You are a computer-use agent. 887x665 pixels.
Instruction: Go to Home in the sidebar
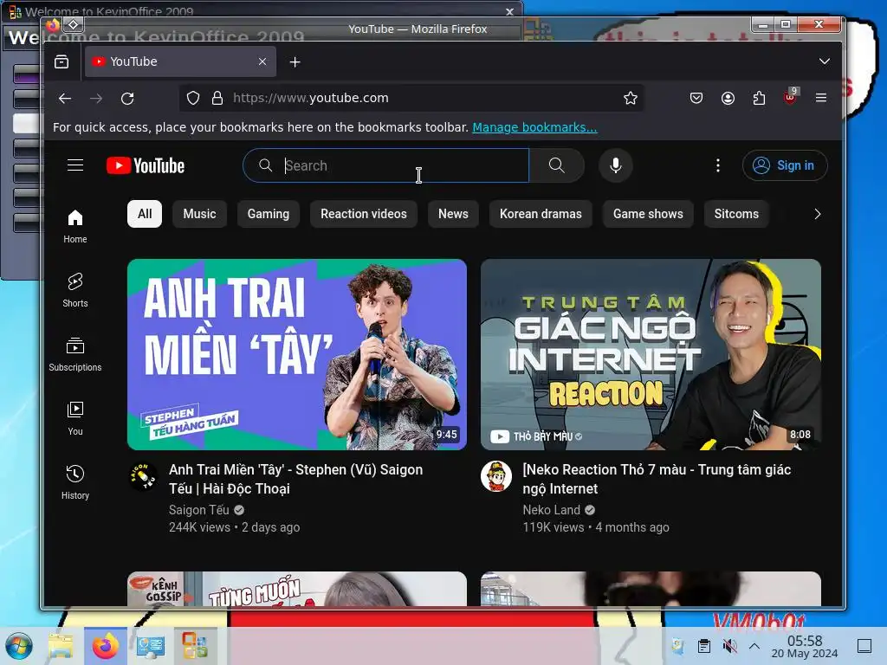75,226
